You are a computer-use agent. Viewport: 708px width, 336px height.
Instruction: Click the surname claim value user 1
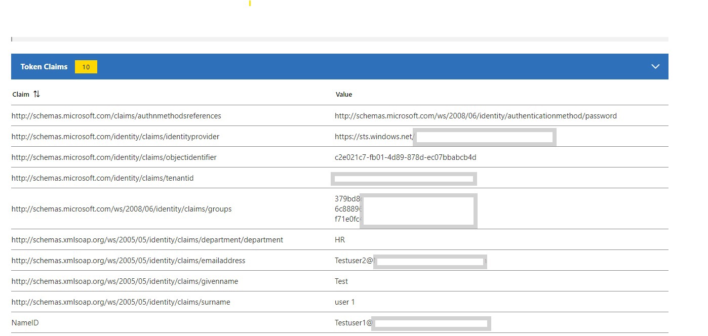(345, 302)
